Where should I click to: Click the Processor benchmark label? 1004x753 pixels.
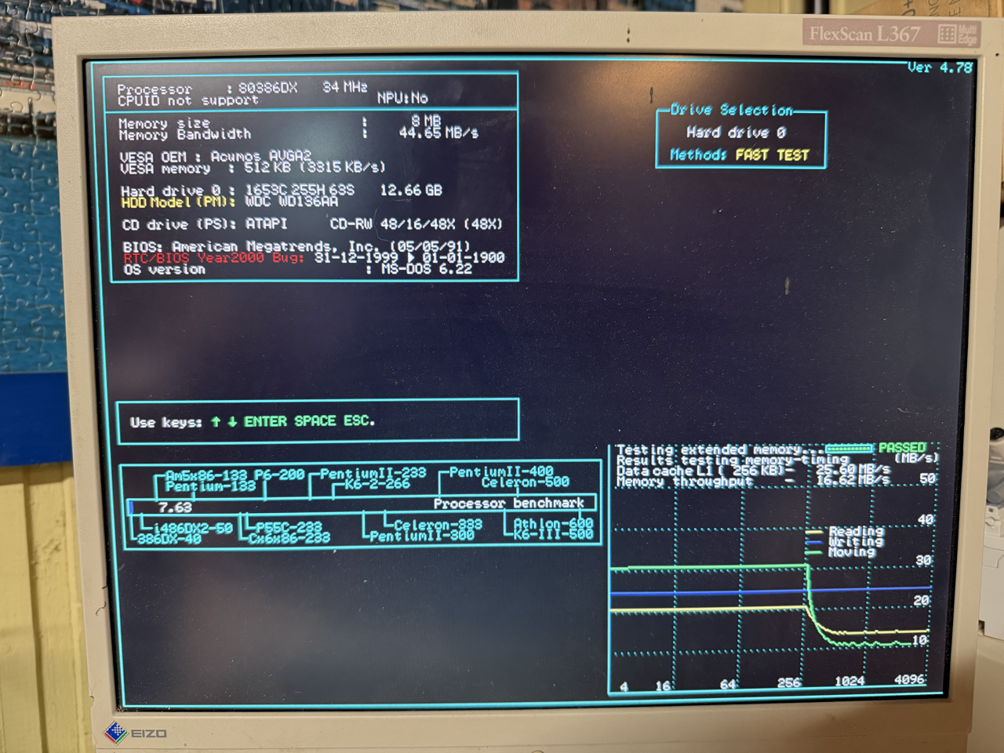(x=509, y=503)
